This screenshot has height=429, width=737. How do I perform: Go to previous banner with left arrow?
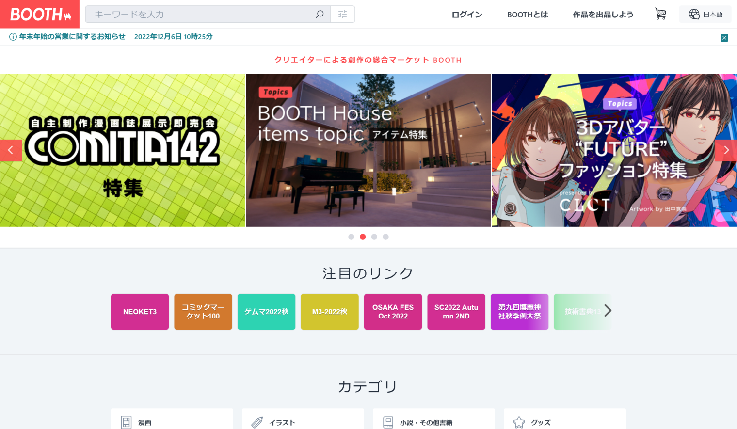11,150
